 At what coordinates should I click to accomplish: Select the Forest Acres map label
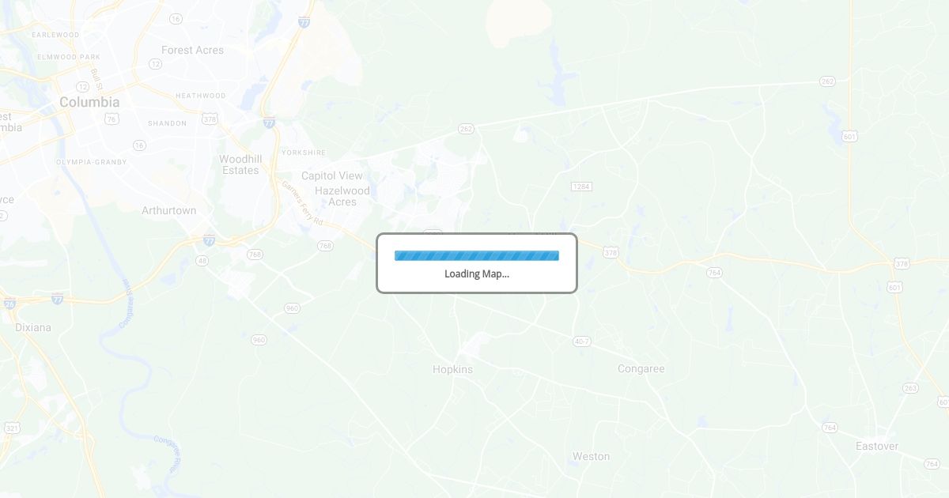[192, 50]
